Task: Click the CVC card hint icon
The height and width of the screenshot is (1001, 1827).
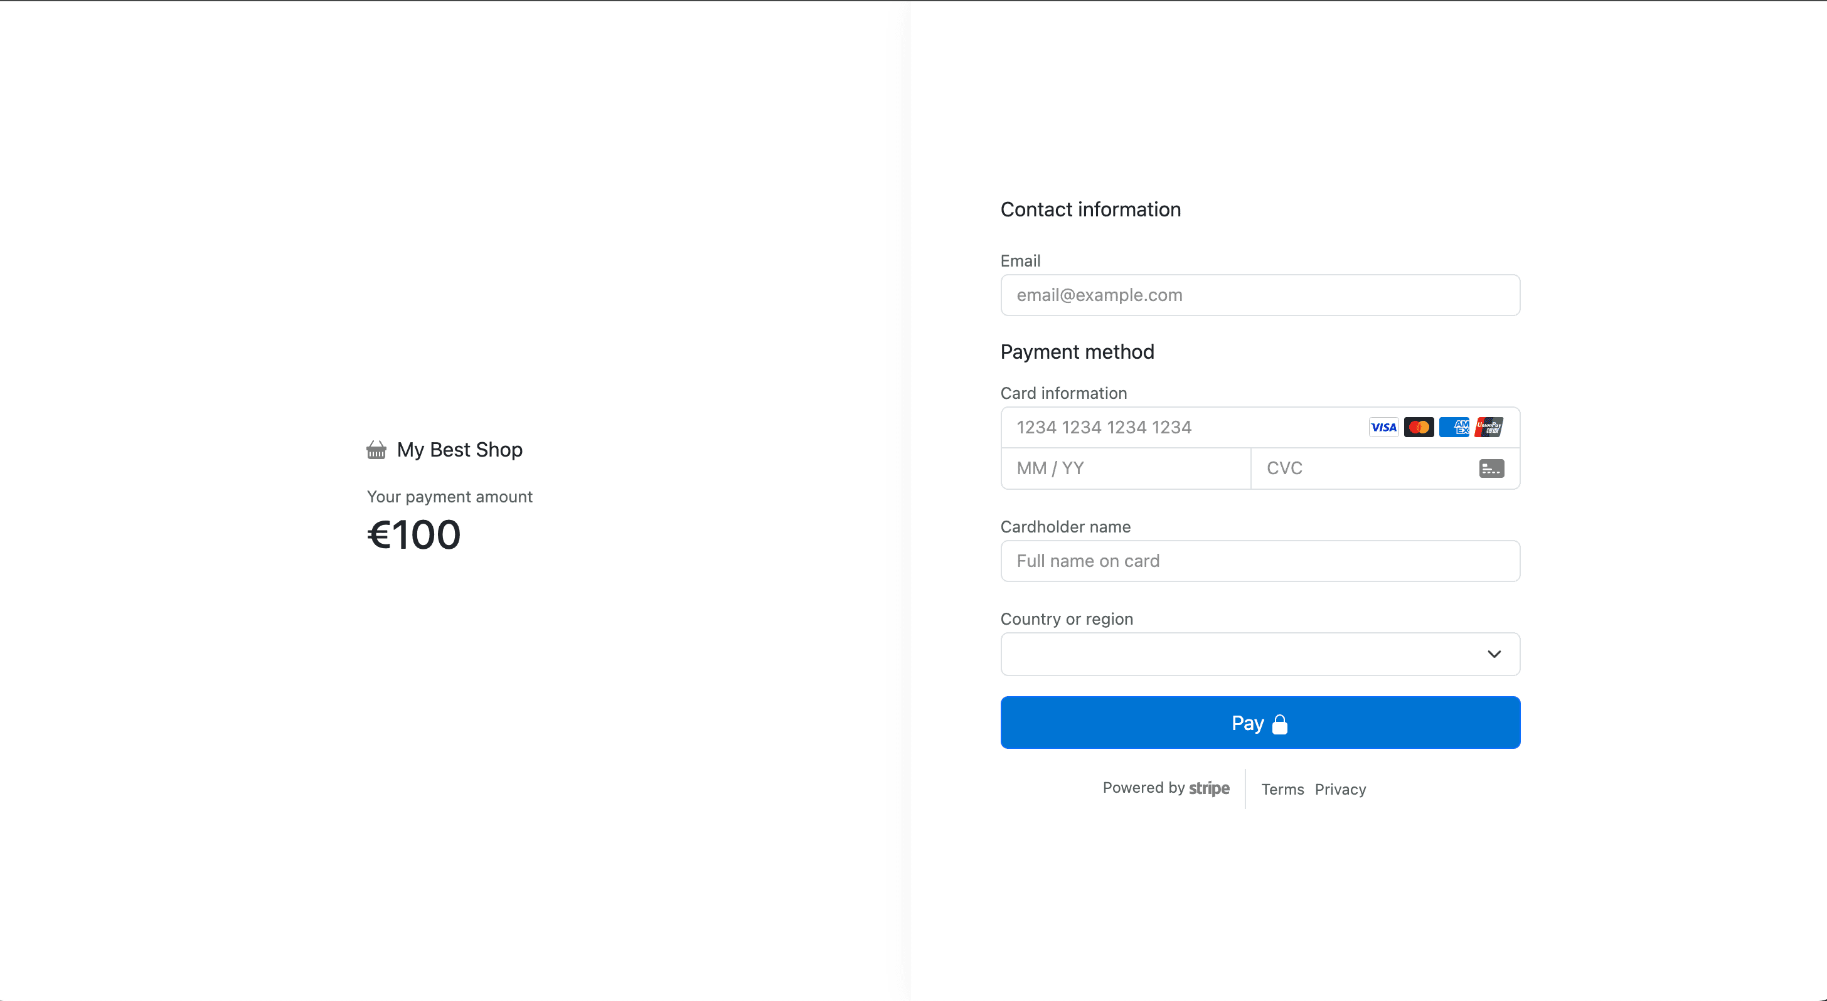Action: pyautogui.click(x=1491, y=469)
